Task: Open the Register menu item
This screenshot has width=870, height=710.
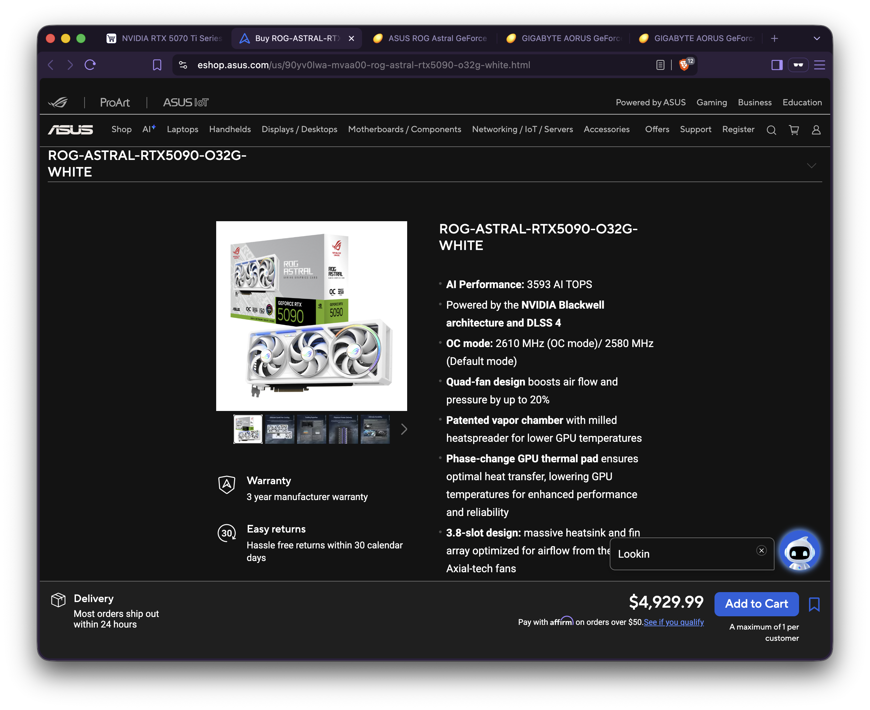Action: point(738,129)
